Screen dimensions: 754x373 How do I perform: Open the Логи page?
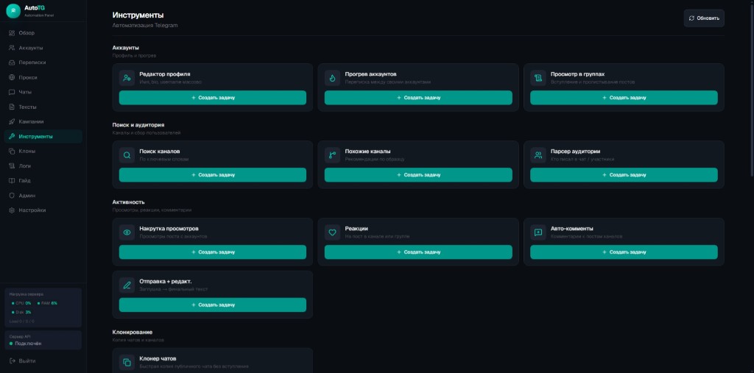pyautogui.click(x=43, y=166)
